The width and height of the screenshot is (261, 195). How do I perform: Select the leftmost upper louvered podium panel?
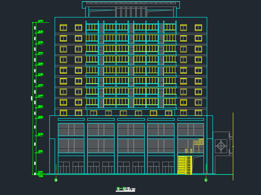[x=71, y=130]
